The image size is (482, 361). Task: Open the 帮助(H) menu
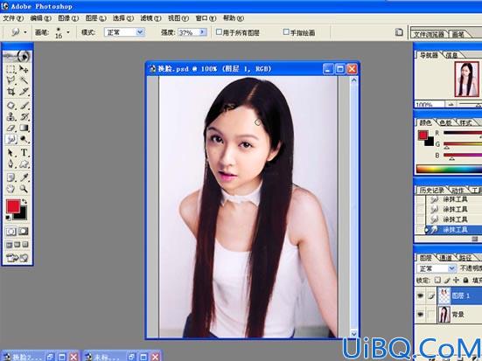pos(234,18)
